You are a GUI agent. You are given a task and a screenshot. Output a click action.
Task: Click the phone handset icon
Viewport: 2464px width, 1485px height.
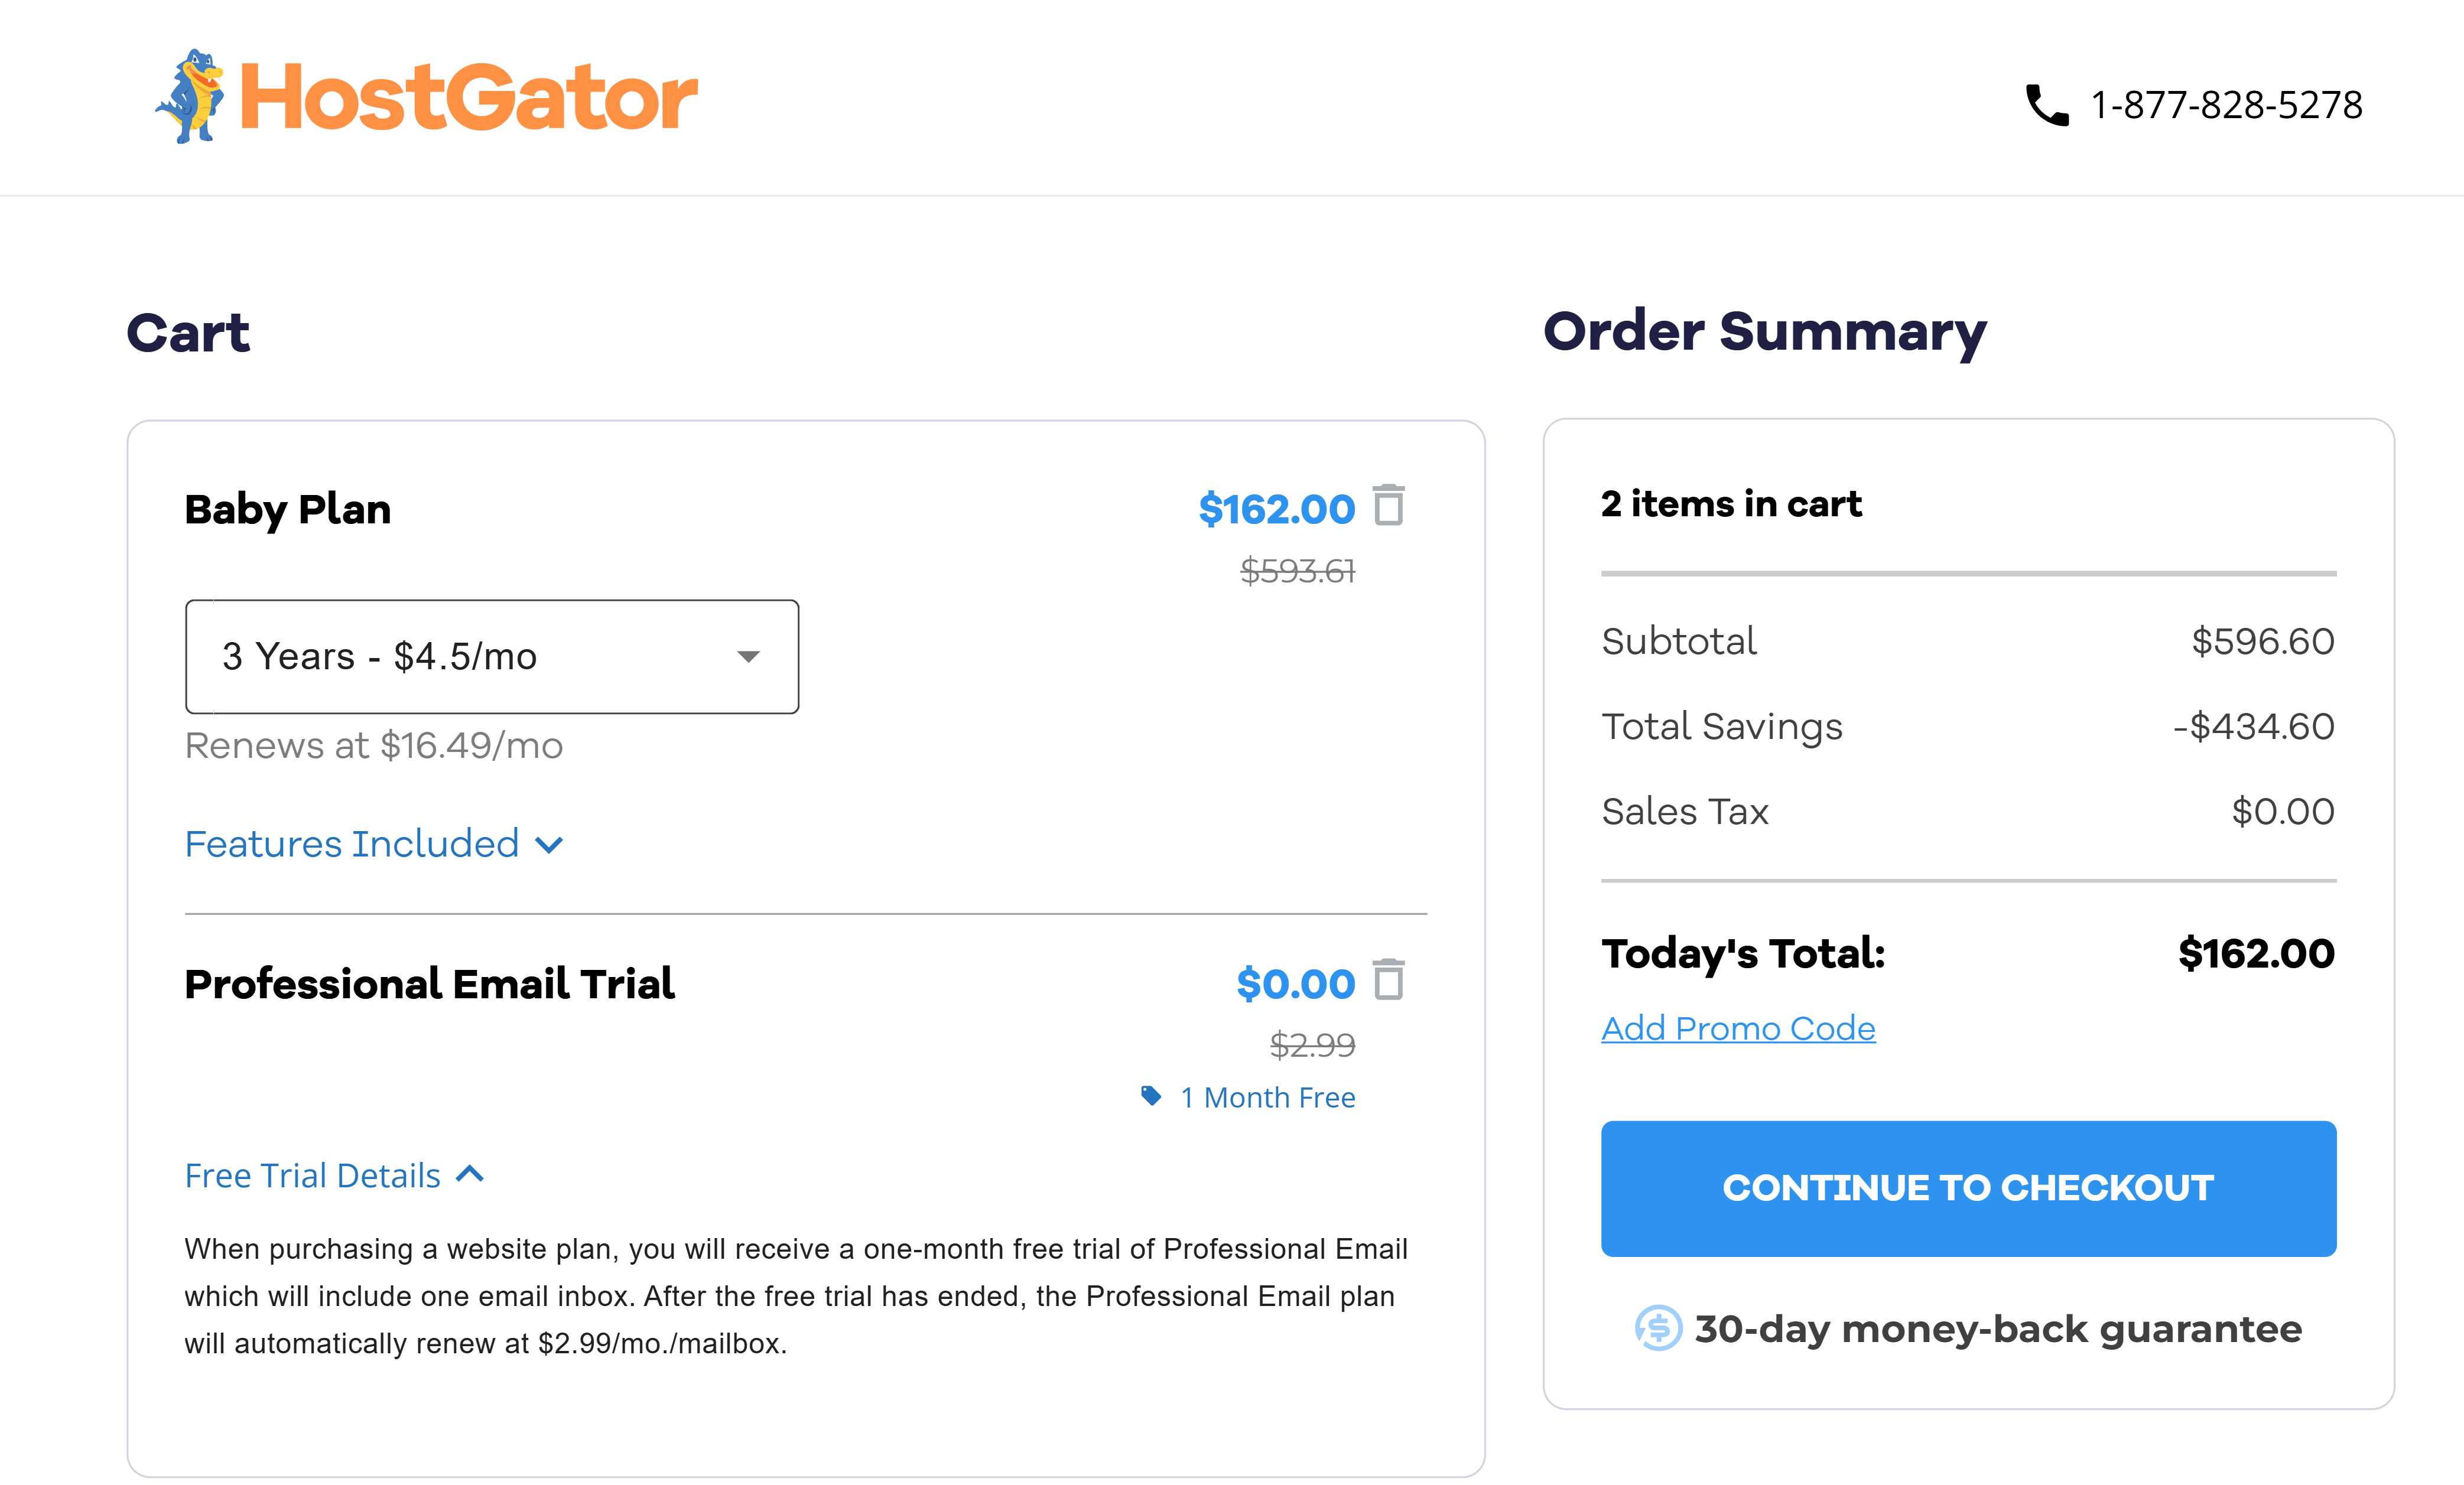click(x=2046, y=105)
